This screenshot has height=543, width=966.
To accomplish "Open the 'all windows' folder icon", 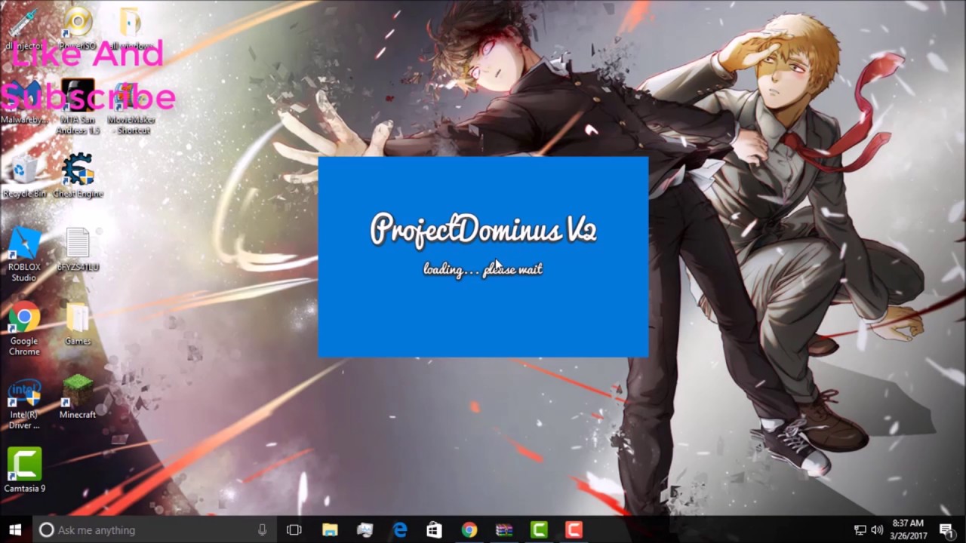I will (x=130, y=29).
